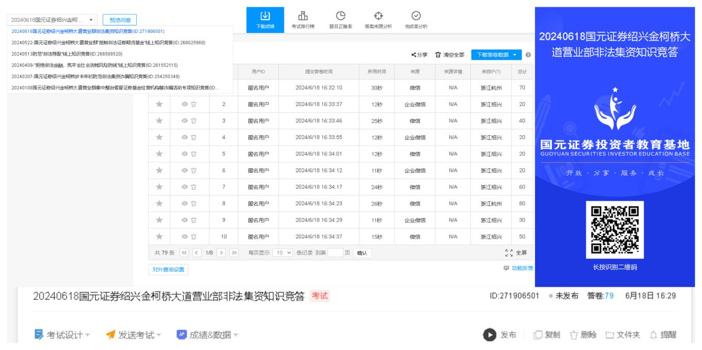702x350 pixels.
Task: Click the help question mark icon
Action: pyautogui.click(x=528, y=55)
